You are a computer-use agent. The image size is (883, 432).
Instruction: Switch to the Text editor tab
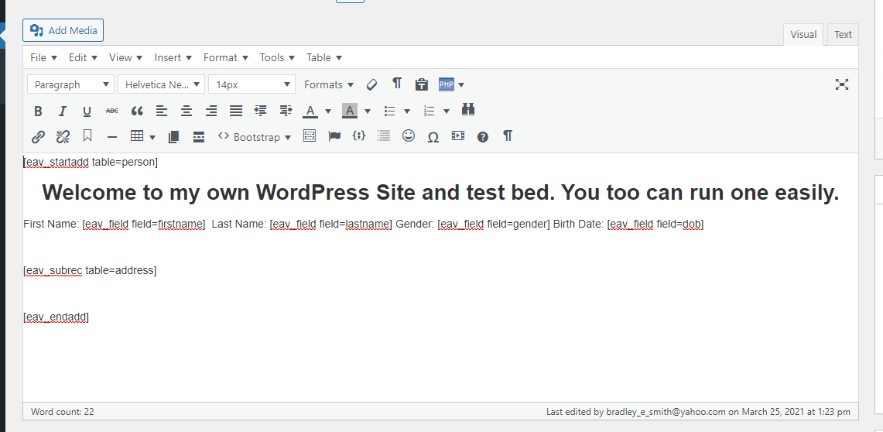coord(843,34)
